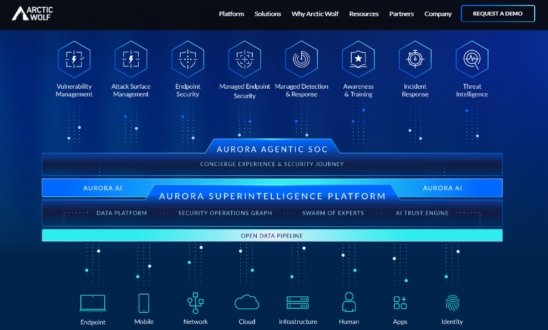Select the Vulnerability Management hexagon icon

pyautogui.click(x=74, y=59)
